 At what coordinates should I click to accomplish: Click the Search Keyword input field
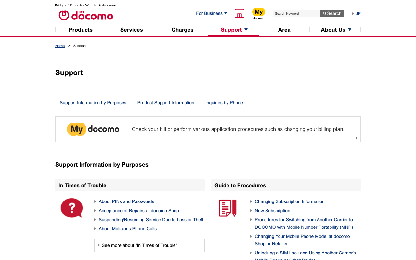[296, 13]
